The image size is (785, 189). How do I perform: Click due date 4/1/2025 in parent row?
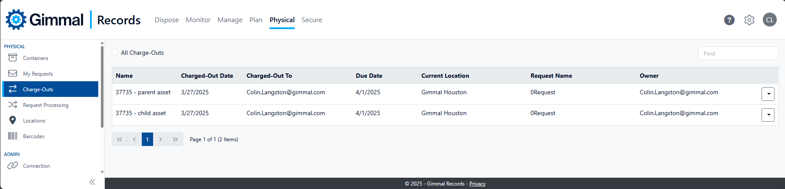[x=368, y=92]
